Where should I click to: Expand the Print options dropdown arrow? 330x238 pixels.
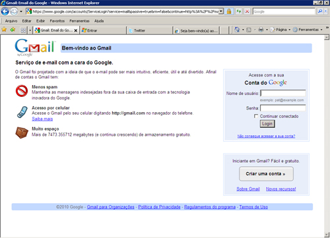pyautogui.click(x=267, y=30)
